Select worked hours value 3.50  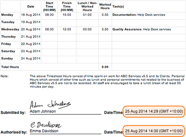pyautogui.click(x=105, y=29)
